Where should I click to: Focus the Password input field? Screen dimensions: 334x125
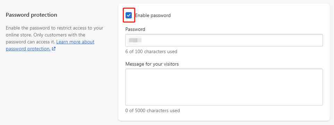(224, 40)
